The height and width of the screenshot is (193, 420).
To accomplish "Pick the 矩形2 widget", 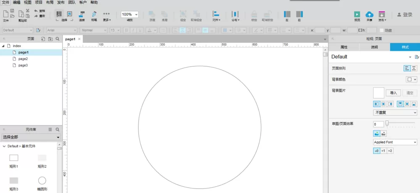I will tap(42, 161).
